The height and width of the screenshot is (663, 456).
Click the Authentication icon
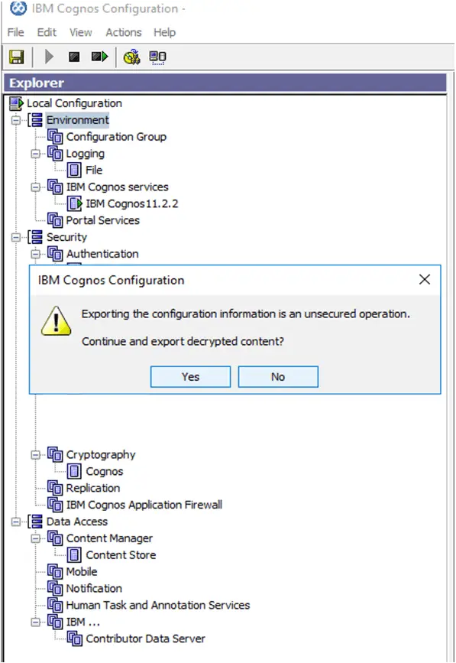tap(55, 254)
